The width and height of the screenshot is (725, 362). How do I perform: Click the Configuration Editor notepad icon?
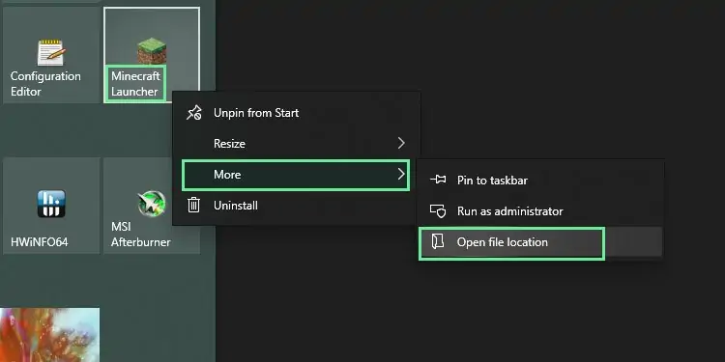click(x=51, y=52)
